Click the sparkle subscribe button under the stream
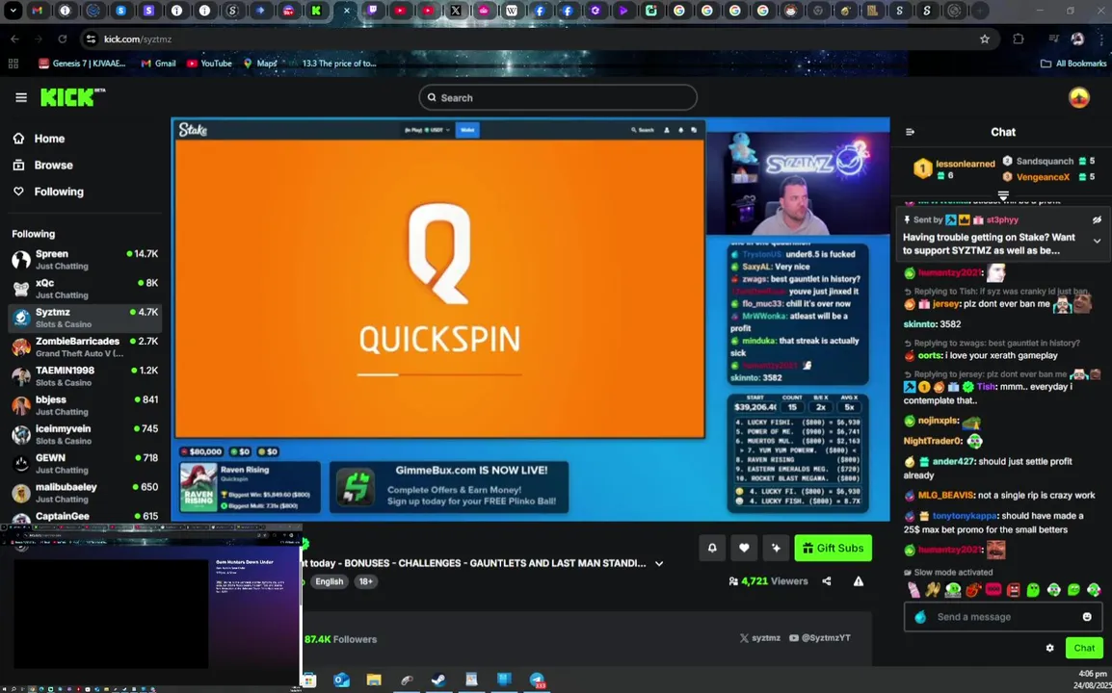 click(776, 548)
